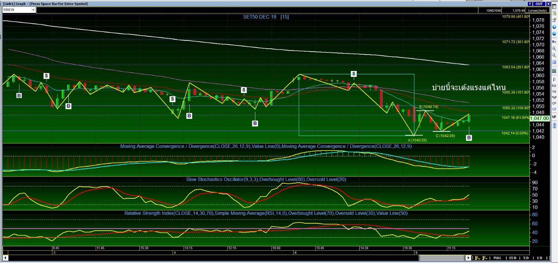This screenshot has width=558, height=263.
Task: Click the C (1042.05) wave label
Action: coord(445,136)
